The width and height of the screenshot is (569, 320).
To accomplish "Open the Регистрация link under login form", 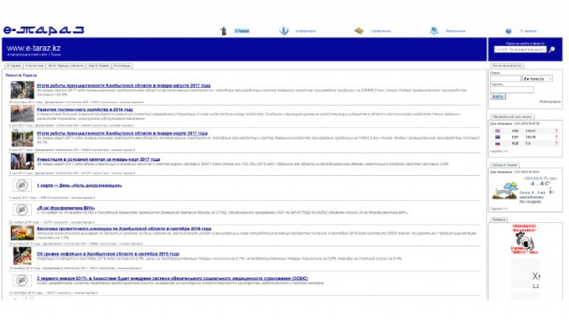I will [549, 102].
